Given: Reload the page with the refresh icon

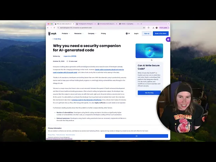Looking at the screenshot, I should pos(54,28).
